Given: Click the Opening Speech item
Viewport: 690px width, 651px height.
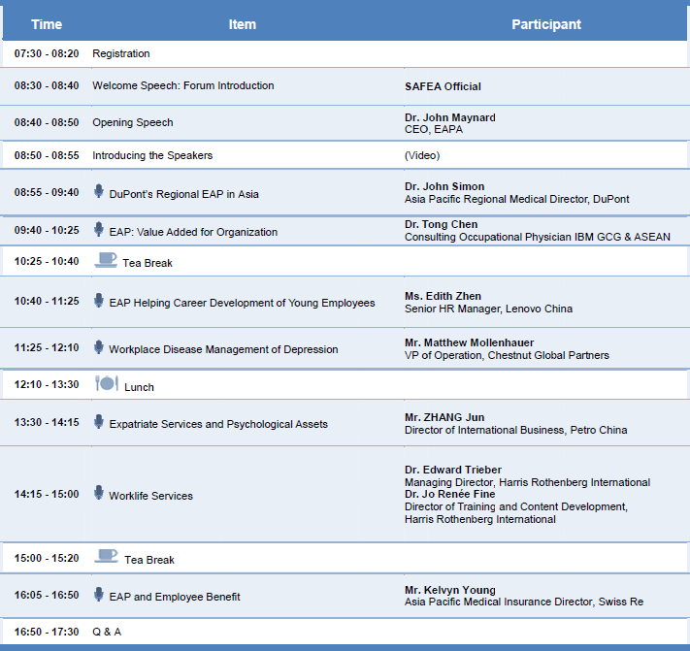Looking at the screenshot, I should pyautogui.click(x=132, y=122).
